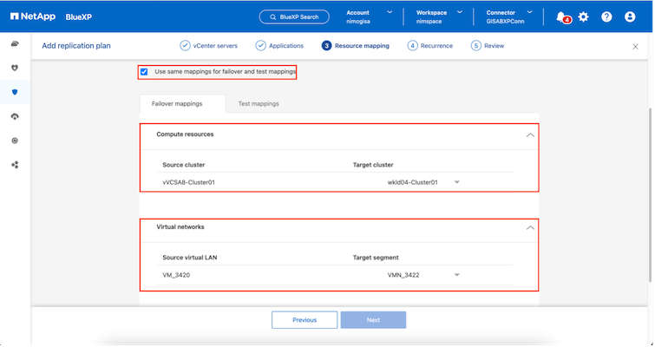Open the Target segment dropdown
Screen dimensions: 655x347
pos(456,275)
